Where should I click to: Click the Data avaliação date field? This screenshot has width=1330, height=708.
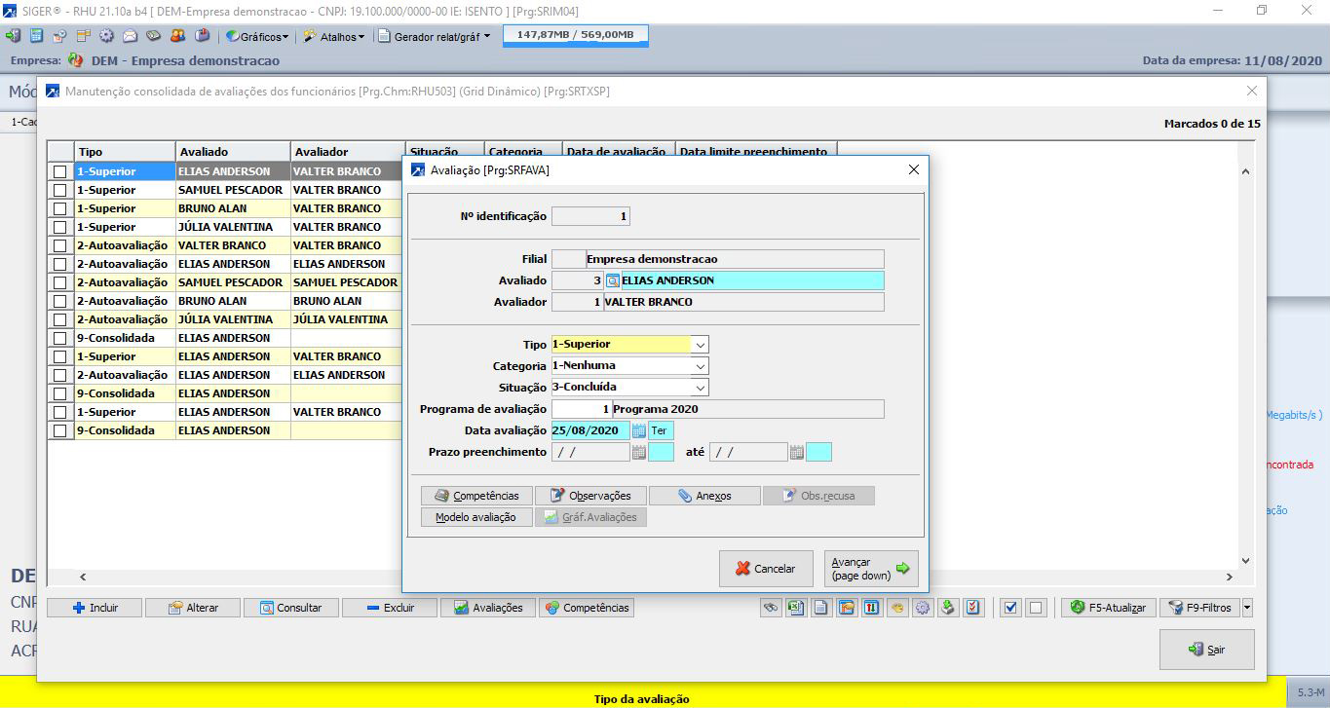[x=589, y=430]
